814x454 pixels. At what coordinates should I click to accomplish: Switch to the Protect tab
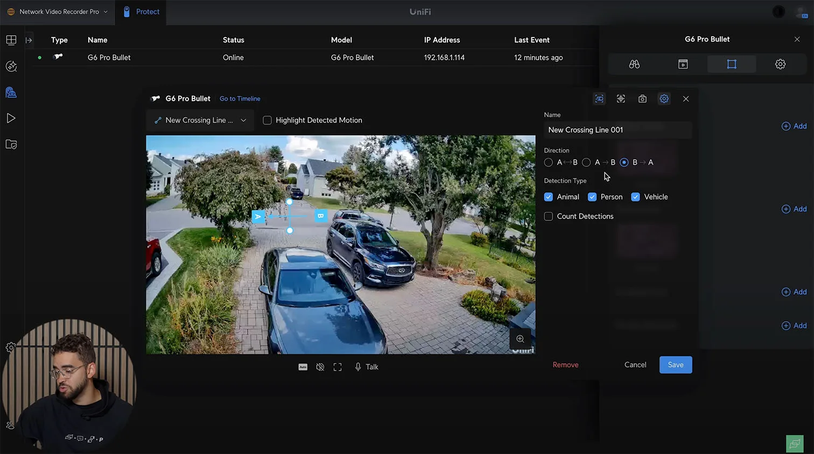[x=141, y=12]
